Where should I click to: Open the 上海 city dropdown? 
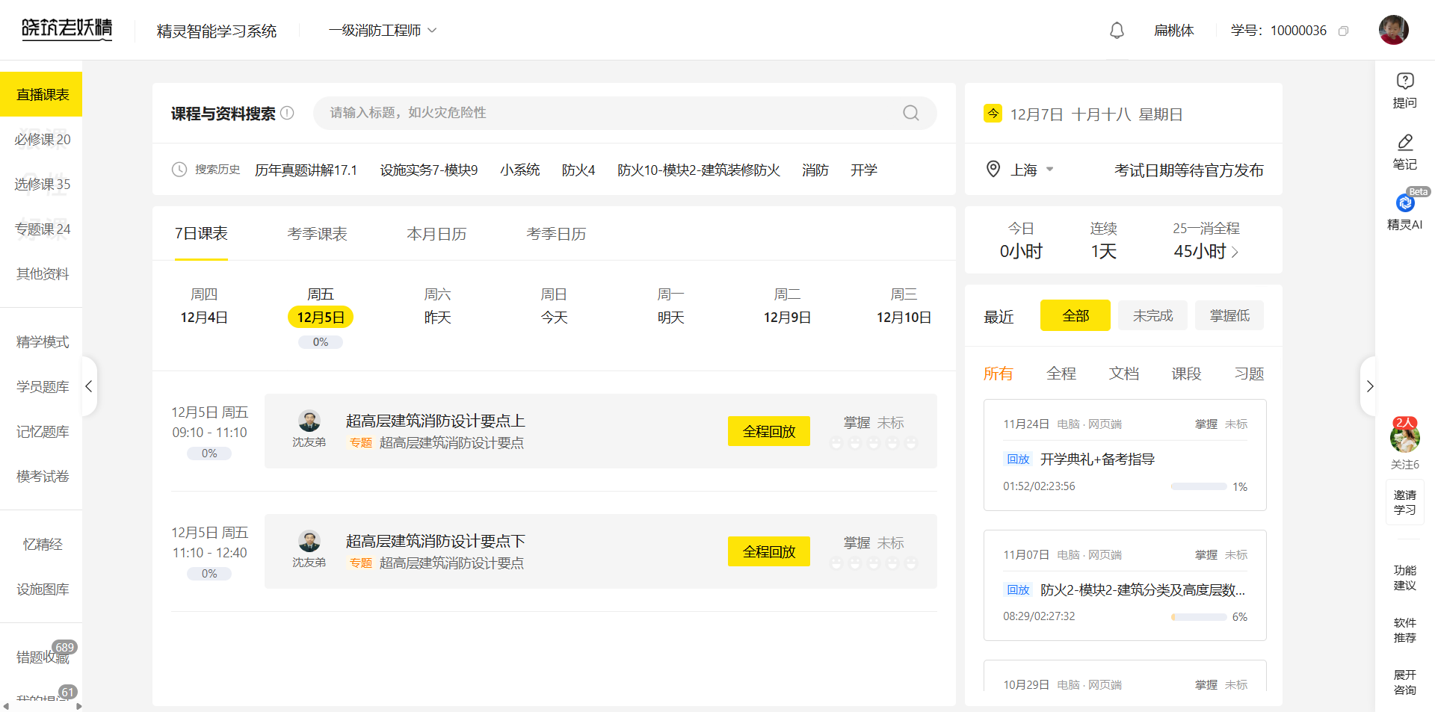(x=1032, y=170)
